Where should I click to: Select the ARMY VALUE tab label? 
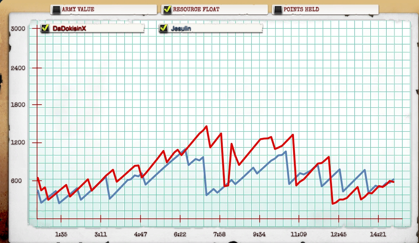pos(78,10)
